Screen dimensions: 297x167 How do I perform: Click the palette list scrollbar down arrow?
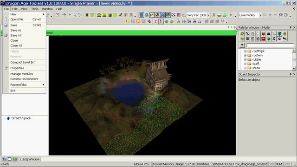pos(294,68)
